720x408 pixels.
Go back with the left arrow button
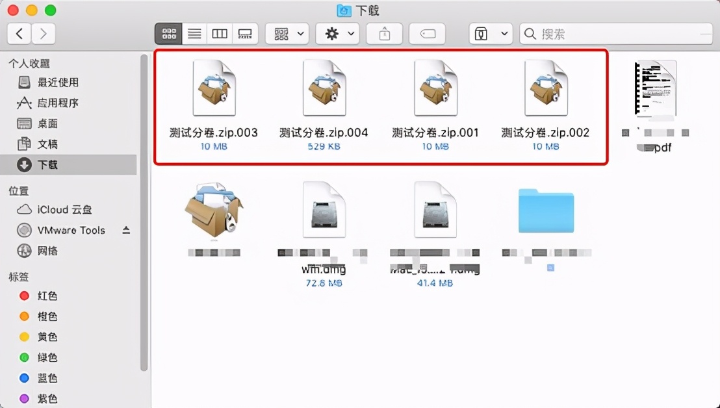point(19,34)
